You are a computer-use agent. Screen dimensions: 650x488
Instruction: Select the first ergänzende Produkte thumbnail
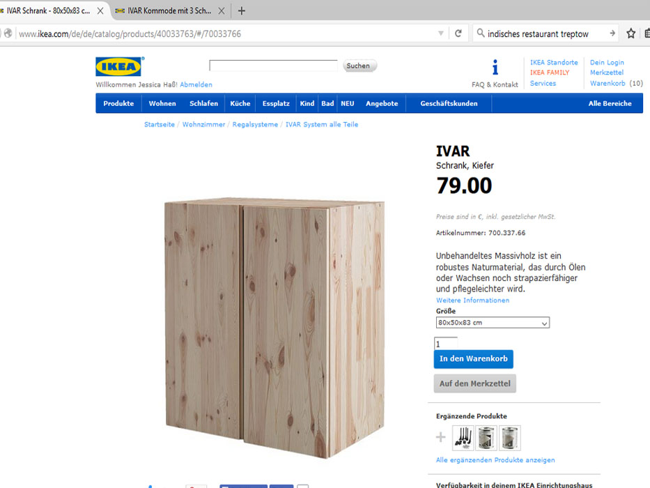click(463, 438)
